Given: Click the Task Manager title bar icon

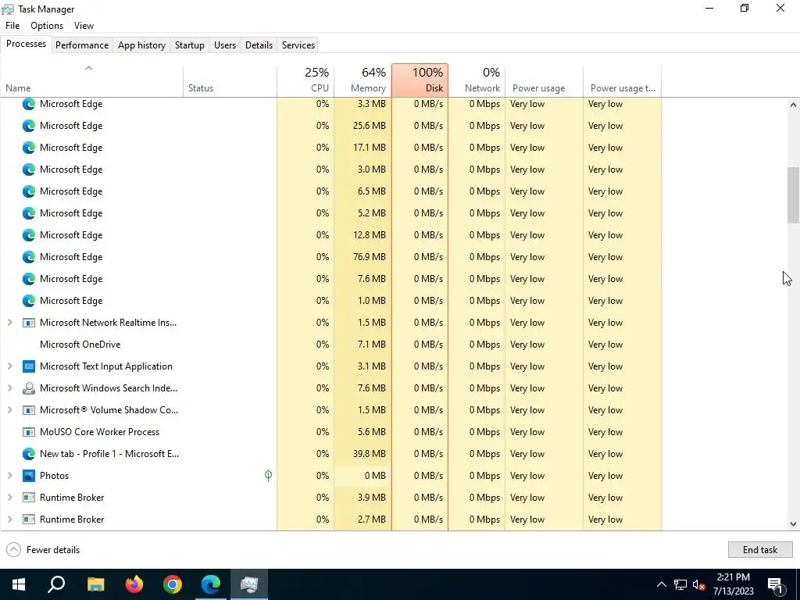Looking at the screenshot, I should [8, 9].
